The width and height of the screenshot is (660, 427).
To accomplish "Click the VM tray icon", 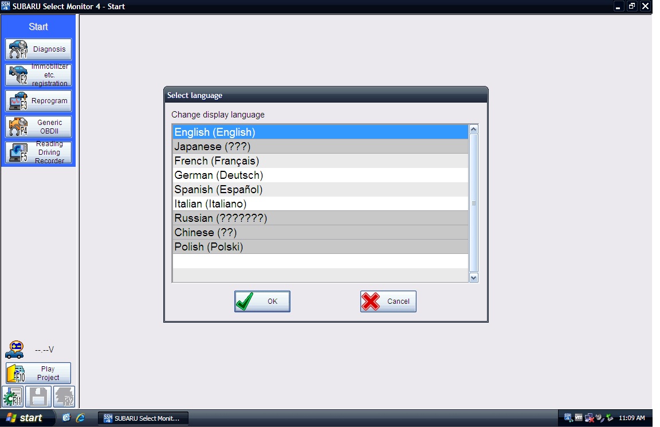I will (579, 418).
